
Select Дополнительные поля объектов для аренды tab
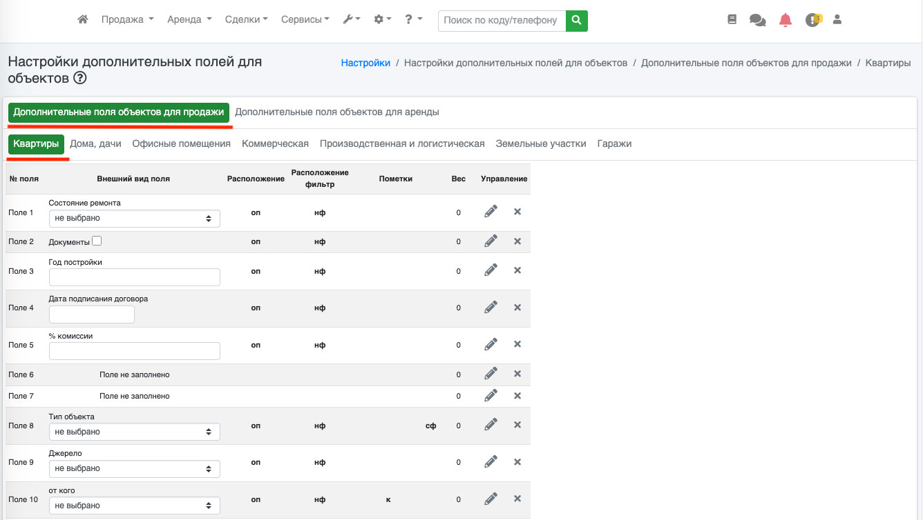point(336,112)
